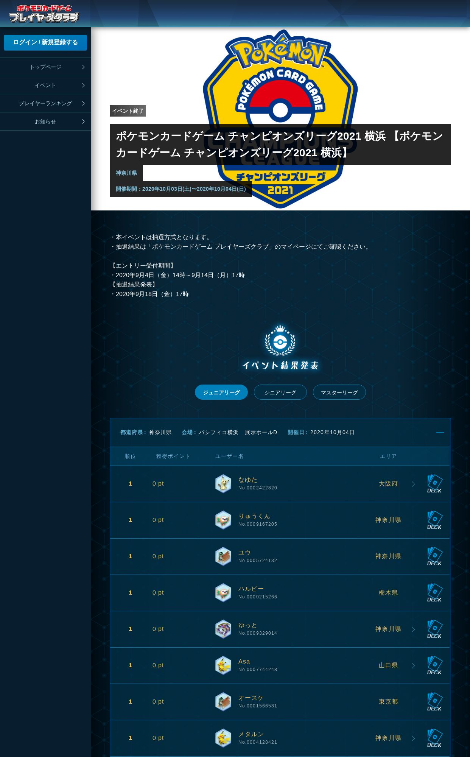The width and height of the screenshot is (470, 757).
Task: Click 栃木県 area in ハルビー row
Action: [x=388, y=593]
